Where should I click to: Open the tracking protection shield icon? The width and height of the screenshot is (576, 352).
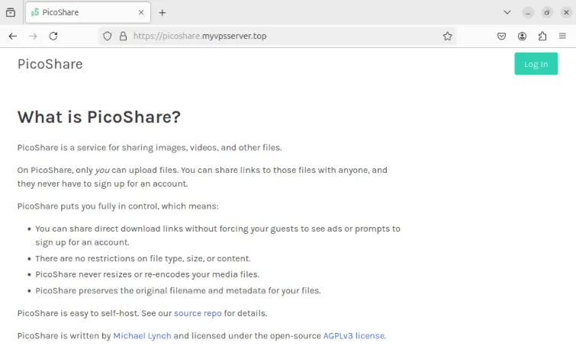[x=108, y=36]
